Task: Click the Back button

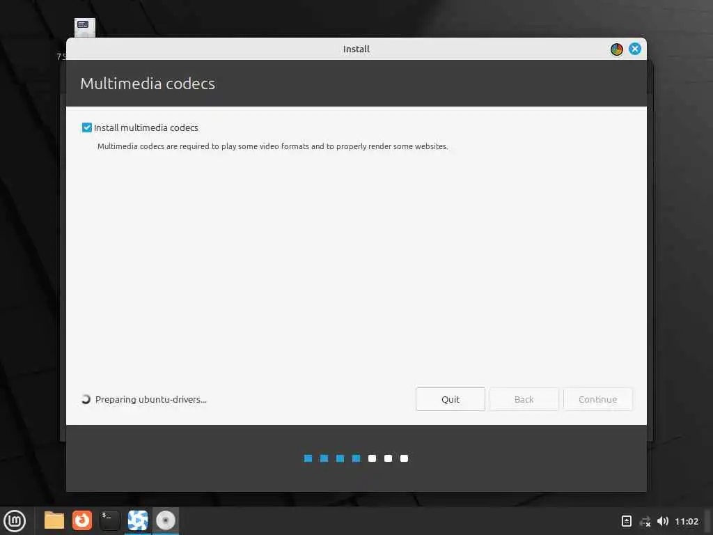Action: [x=524, y=399]
